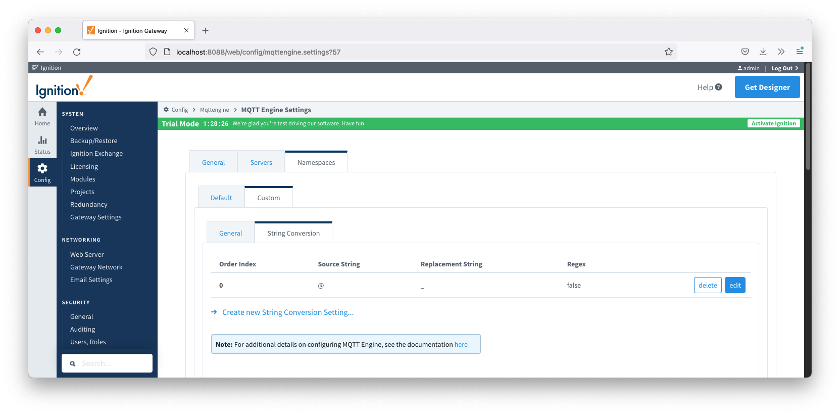Select the Custom namespace tab
This screenshot has height=415, width=840.
pyautogui.click(x=269, y=198)
